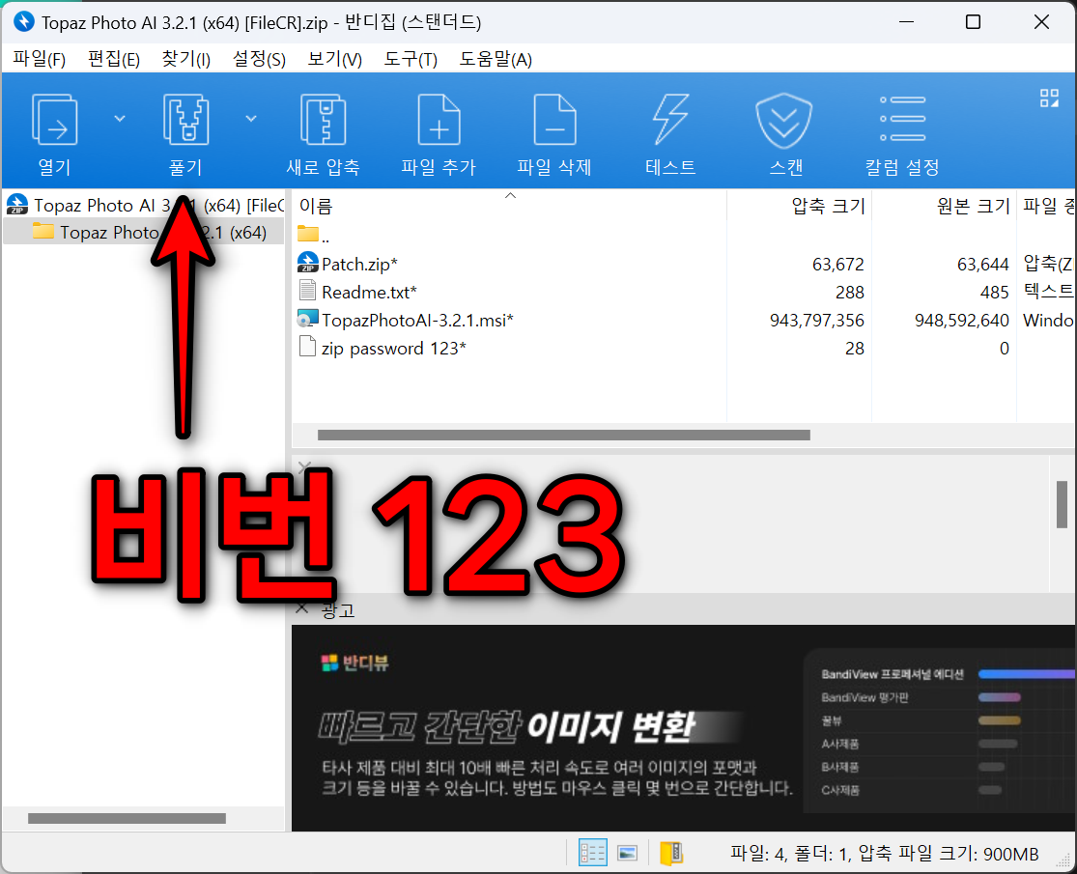Click the tree pane horizontal scrollbar

[x=128, y=818]
